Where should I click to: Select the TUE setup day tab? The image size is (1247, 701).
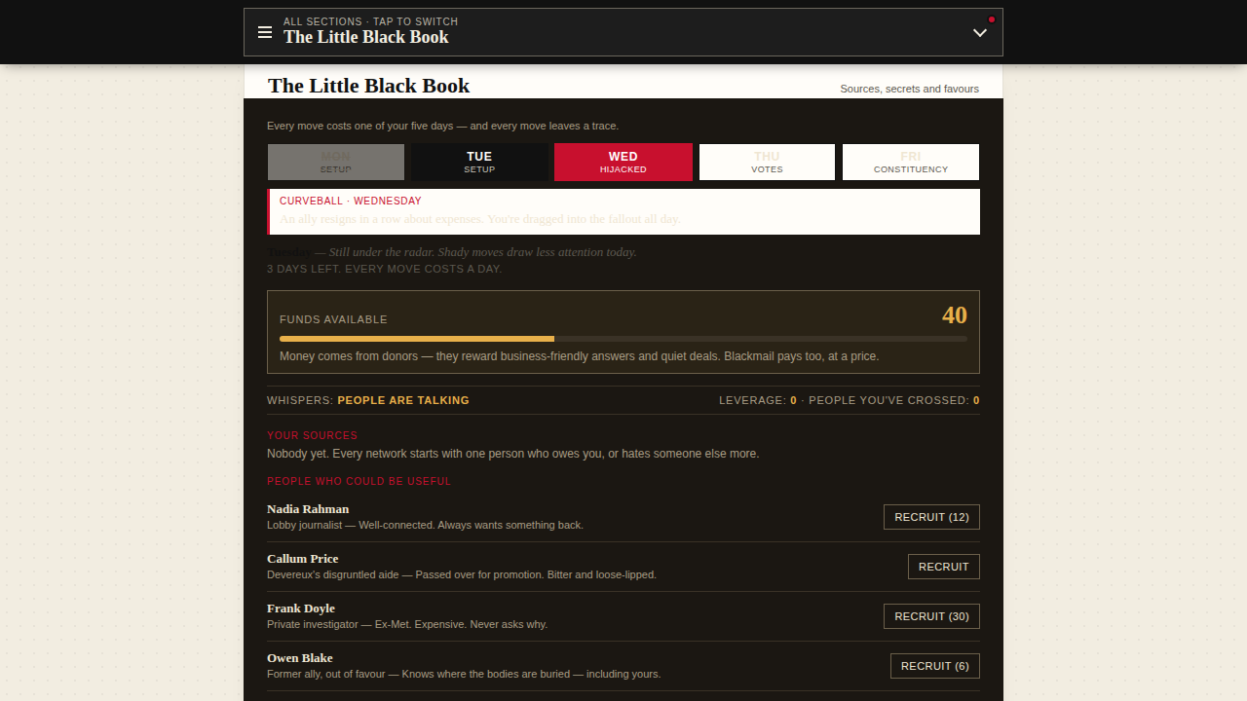coord(479,162)
